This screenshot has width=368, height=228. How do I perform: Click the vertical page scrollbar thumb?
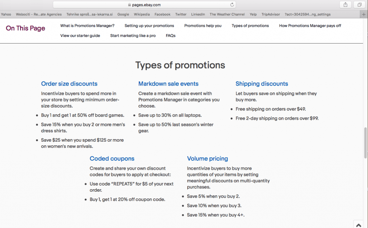365,143
